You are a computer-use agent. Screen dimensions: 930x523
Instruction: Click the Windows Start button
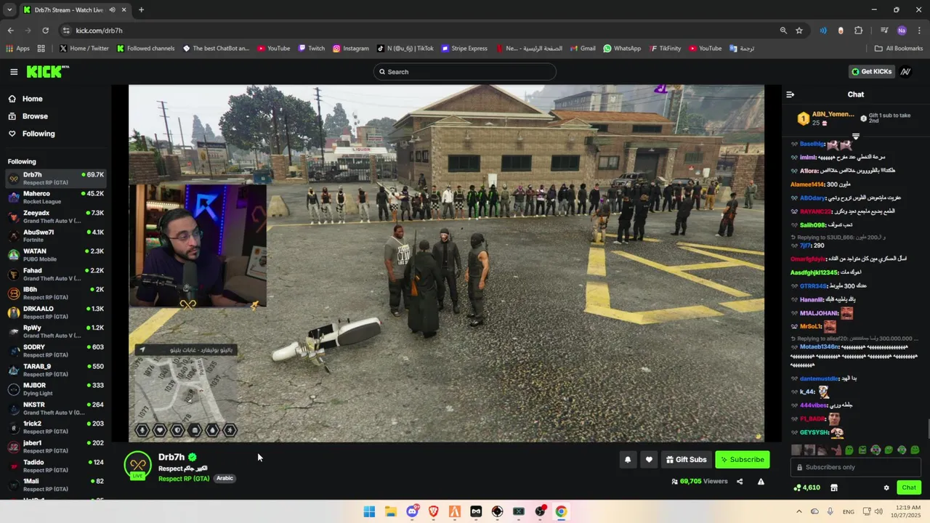pyautogui.click(x=369, y=511)
